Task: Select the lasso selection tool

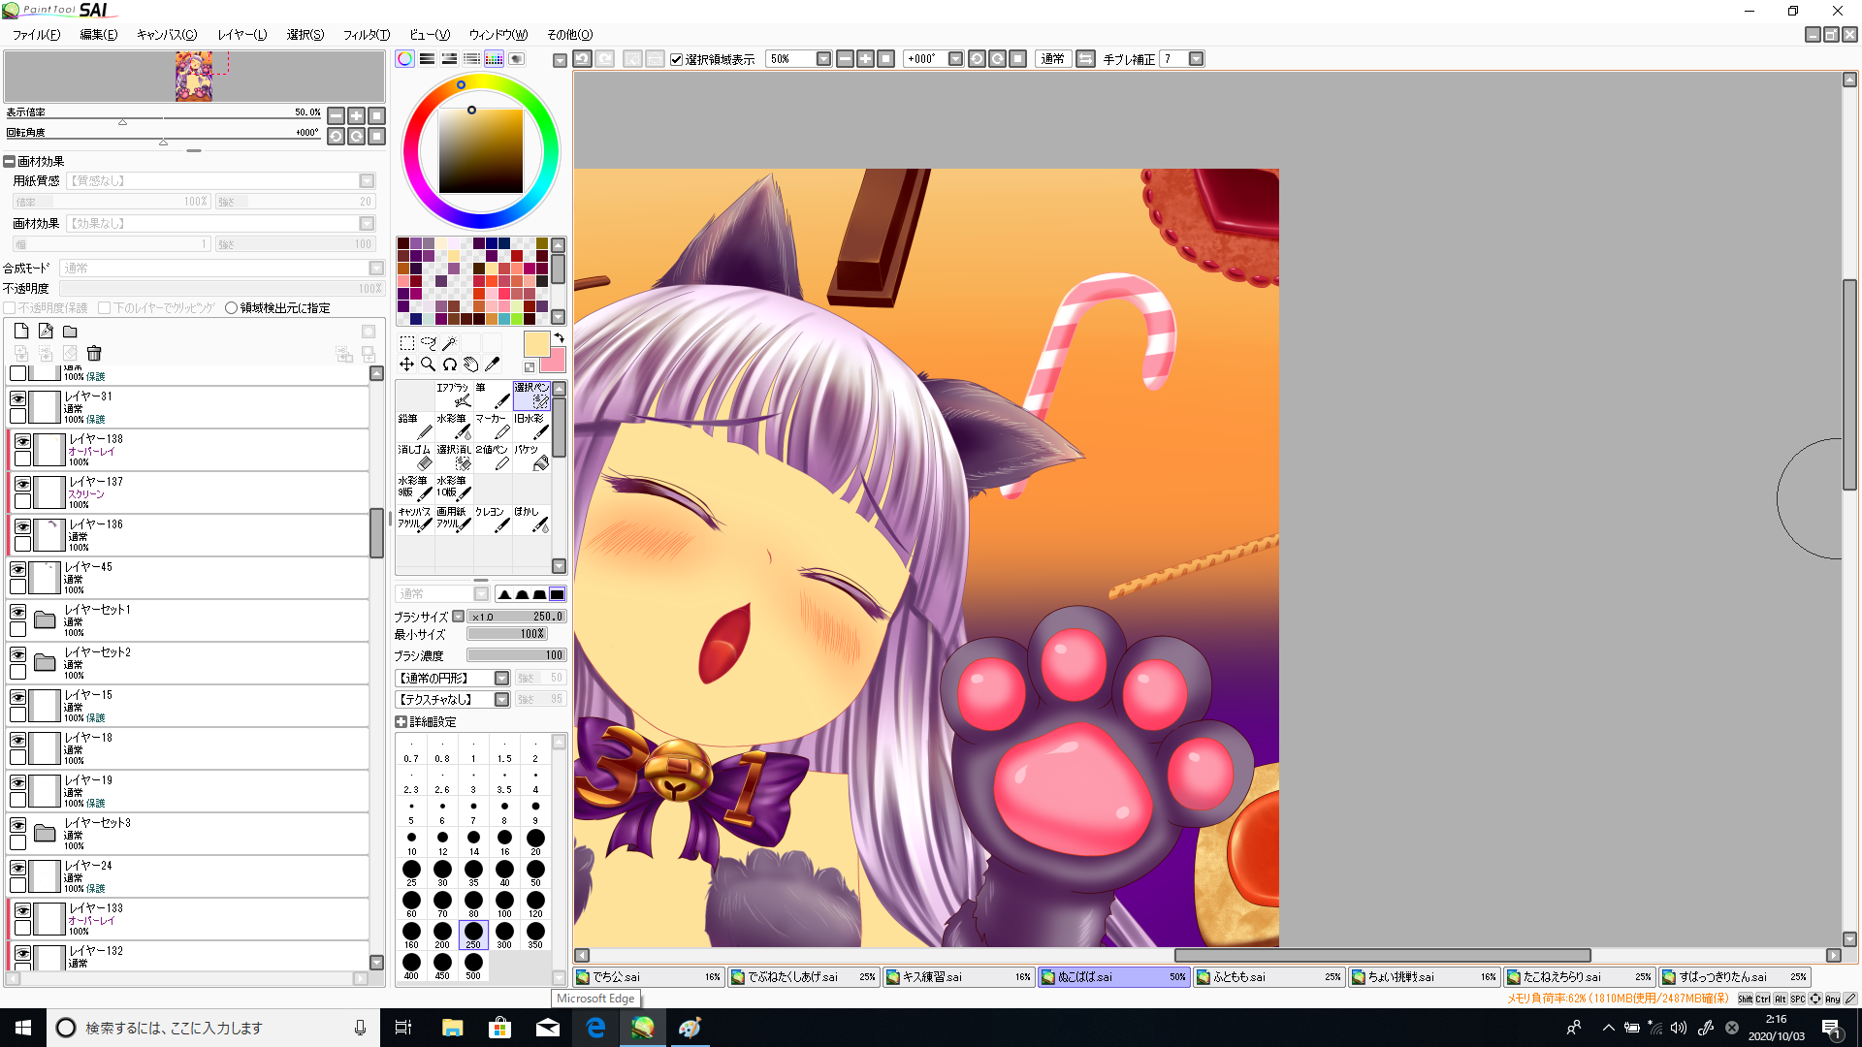Action: (x=429, y=343)
